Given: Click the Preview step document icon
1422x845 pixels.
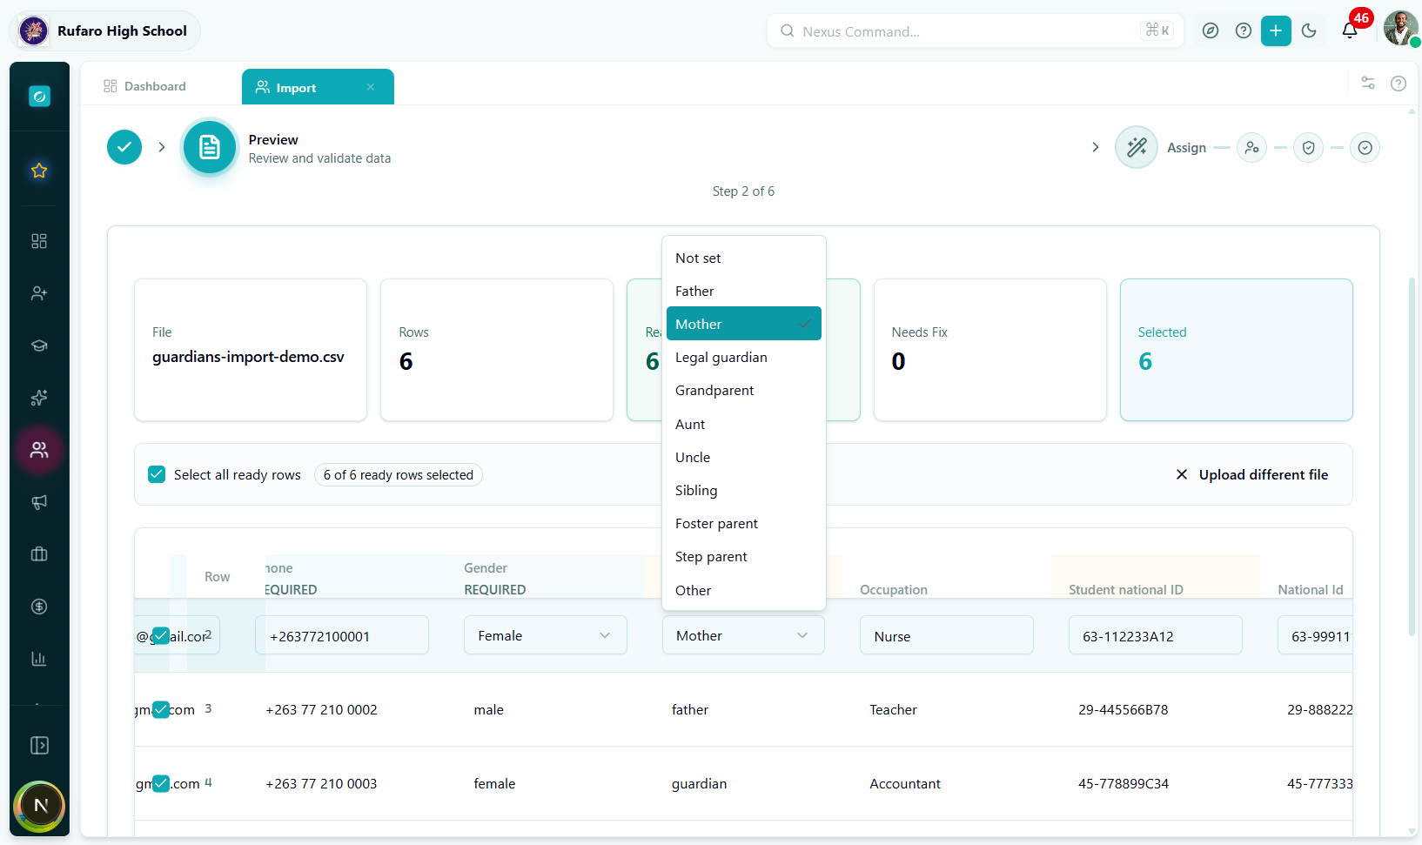Looking at the screenshot, I should click(x=210, y=147).
